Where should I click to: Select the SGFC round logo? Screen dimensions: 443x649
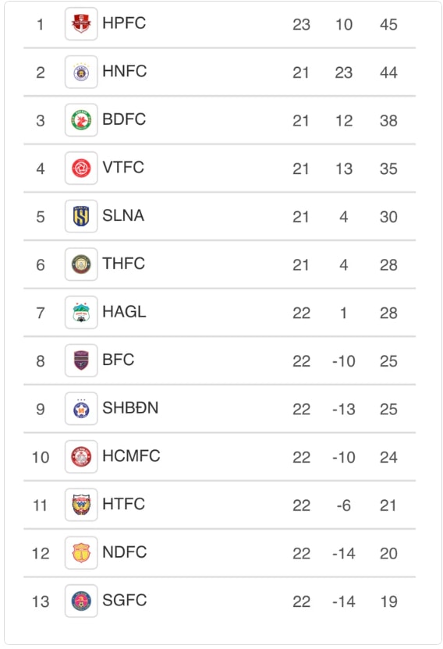tap(81, 601)
